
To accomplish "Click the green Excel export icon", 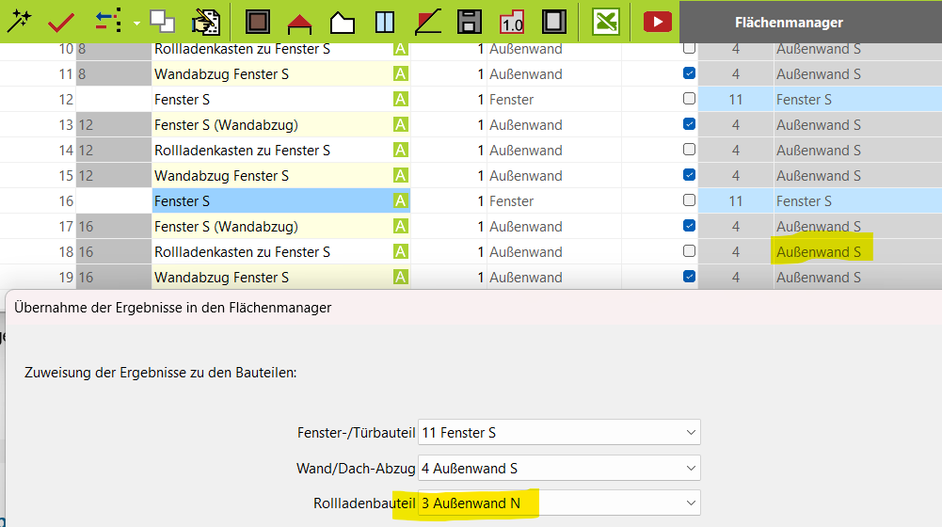I will click(605, 22).
